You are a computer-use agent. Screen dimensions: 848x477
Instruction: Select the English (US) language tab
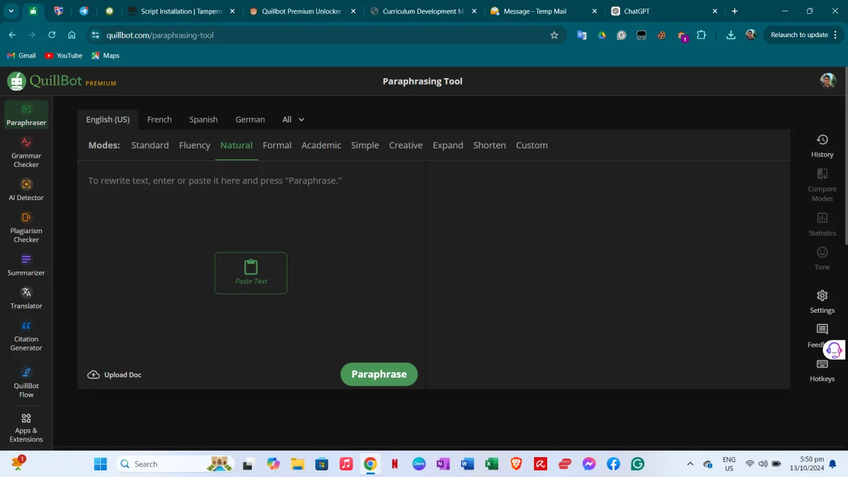pyautogui.click(x=108, y=119)
